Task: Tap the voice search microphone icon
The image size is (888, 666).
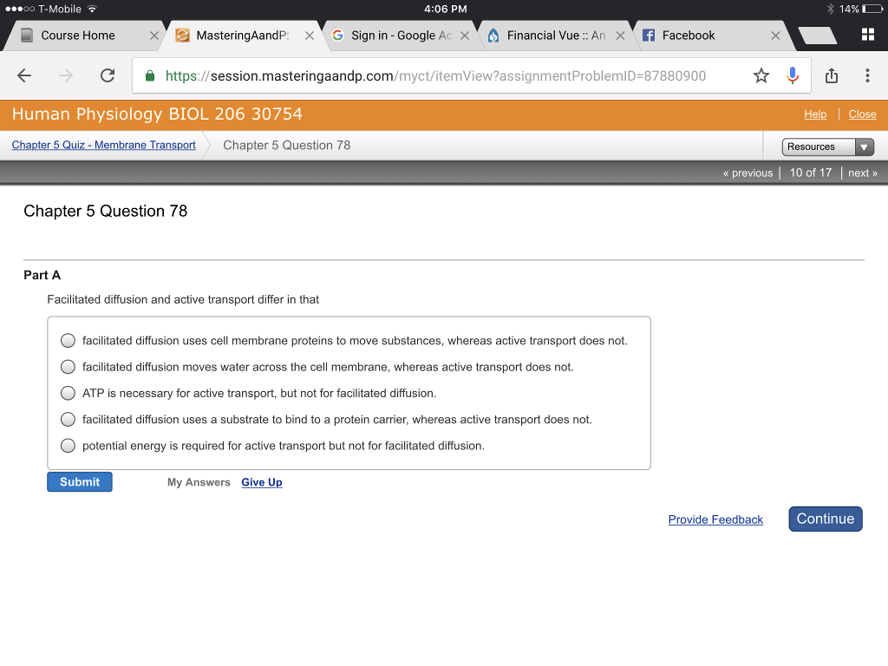Action: pyautogui.click(x=793, y=75)
